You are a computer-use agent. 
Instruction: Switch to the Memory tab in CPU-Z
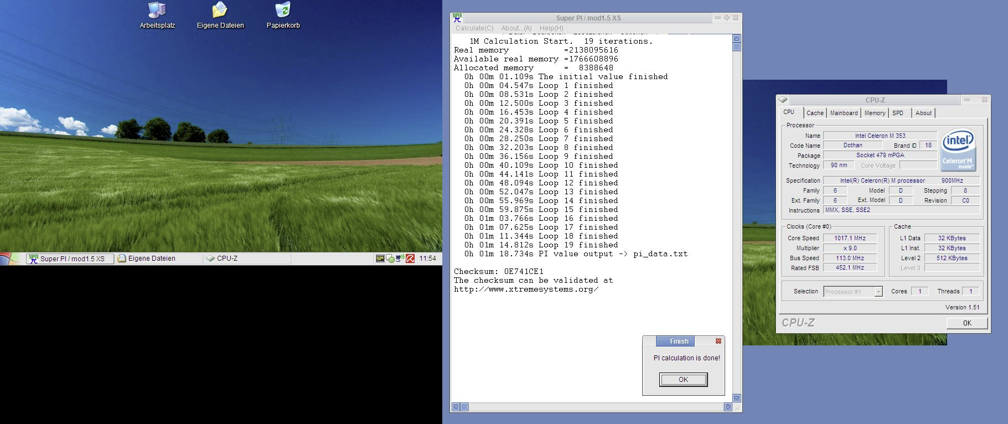pos(875,113)
